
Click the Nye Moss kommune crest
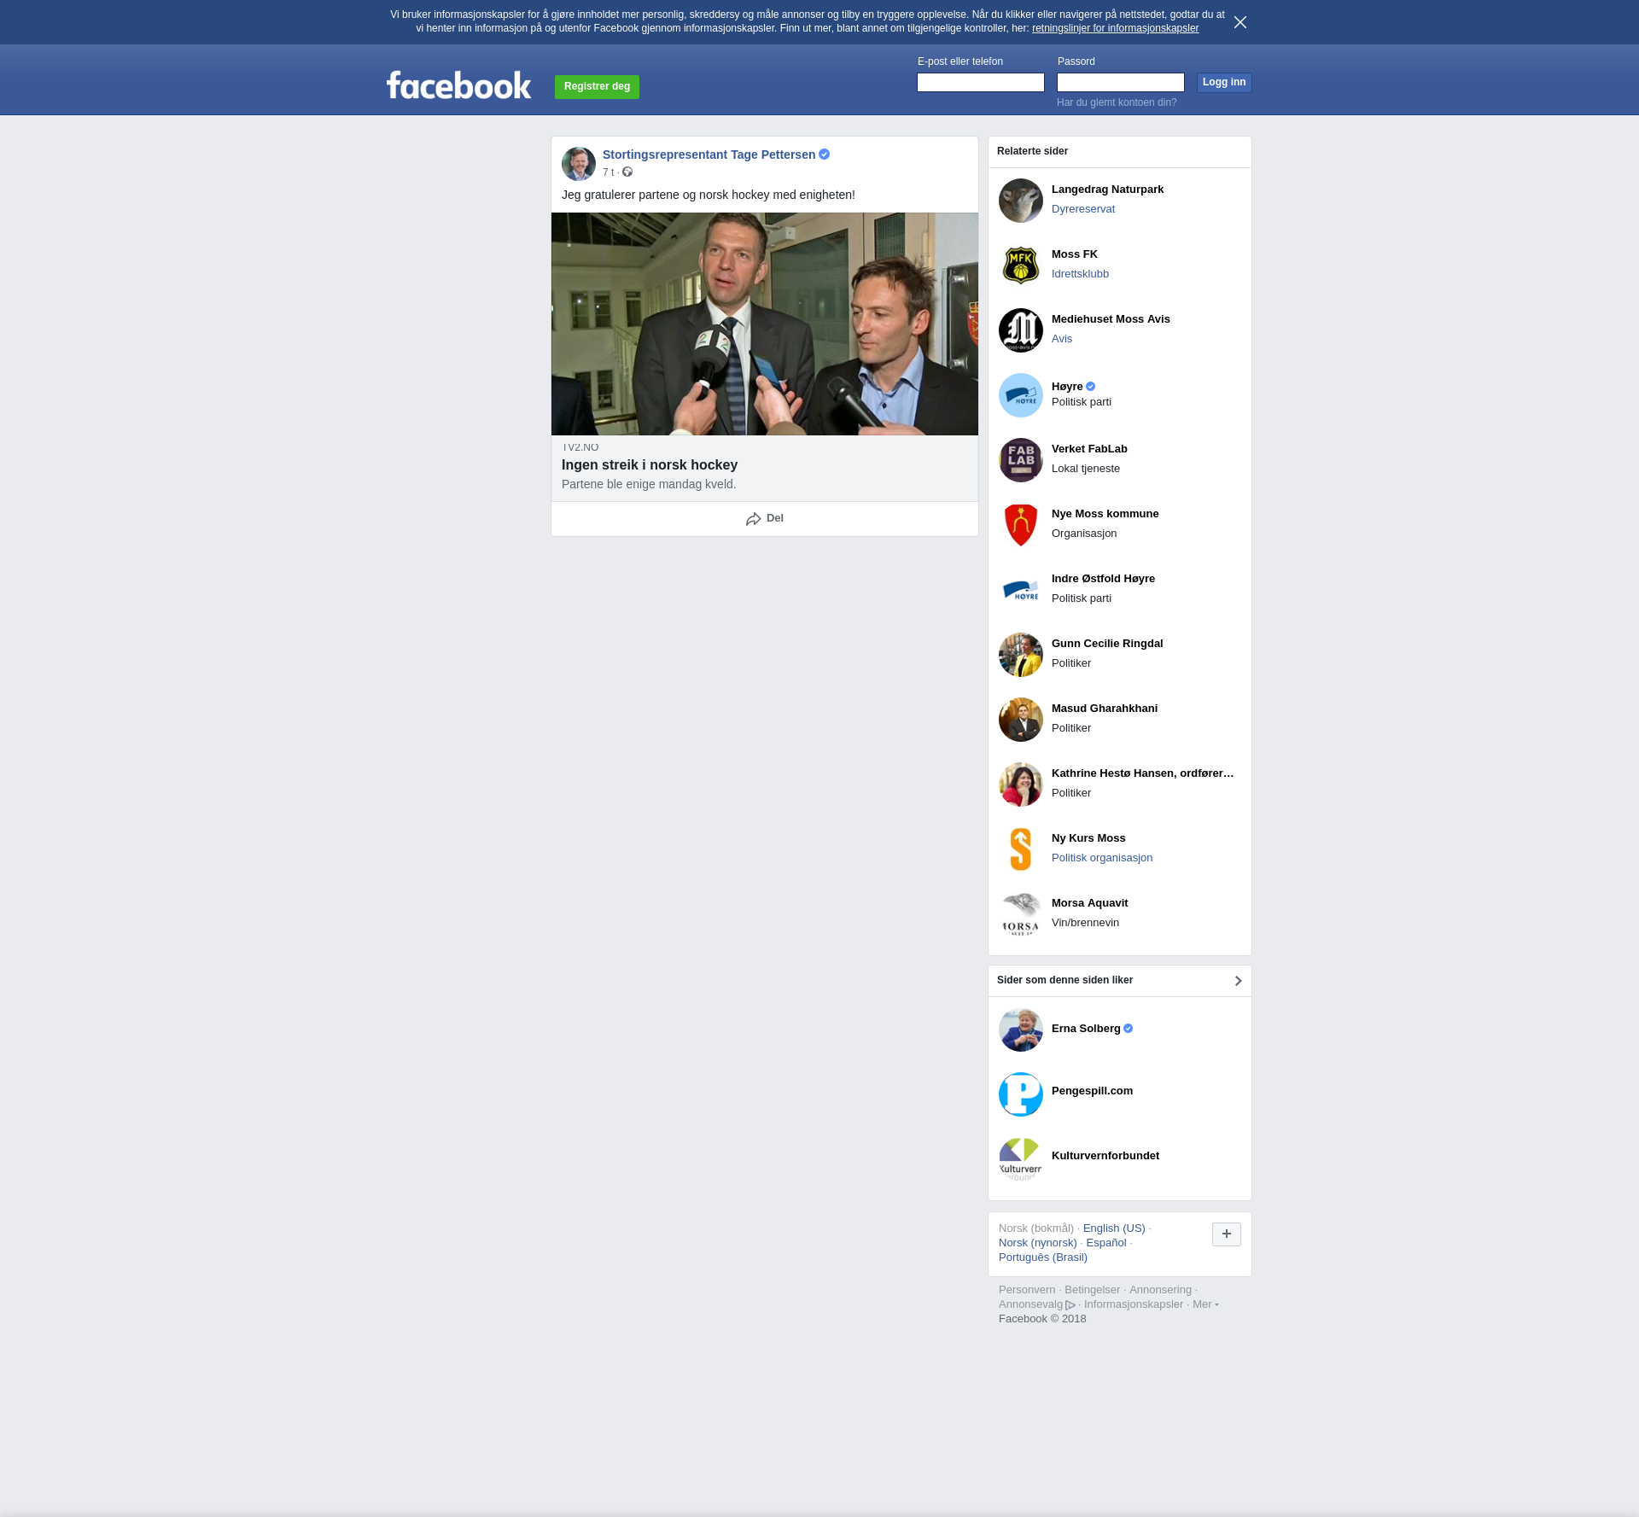click(1020, 524)
